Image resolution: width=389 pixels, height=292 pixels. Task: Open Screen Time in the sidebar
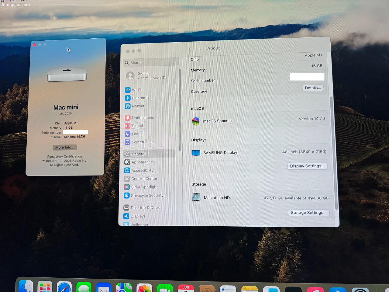point(139,142)
